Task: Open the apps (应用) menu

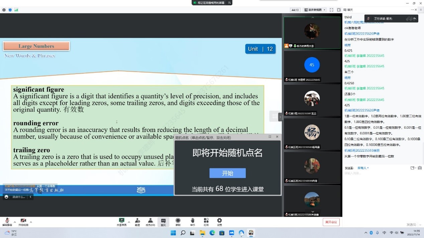Action: click(x=206, y=222)
